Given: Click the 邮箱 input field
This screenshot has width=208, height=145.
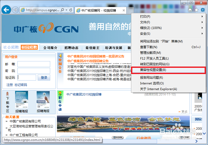Looking at the screenshot, I should (x=34, y=64).
